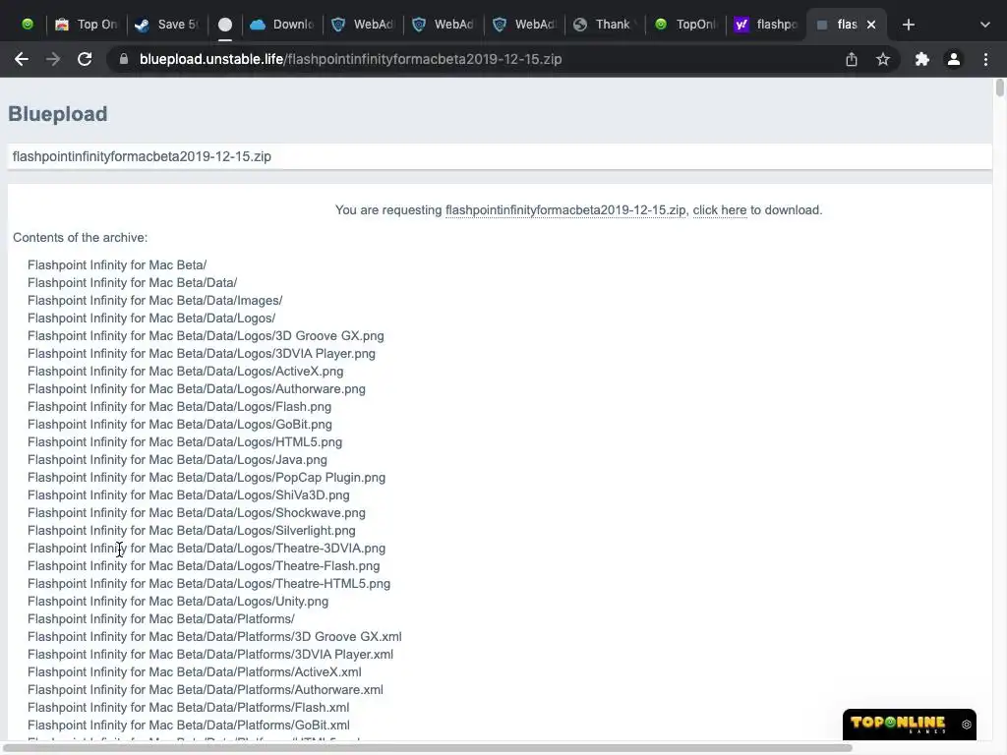
Task: Switch to the Thank tab
Action: [605, 25]
